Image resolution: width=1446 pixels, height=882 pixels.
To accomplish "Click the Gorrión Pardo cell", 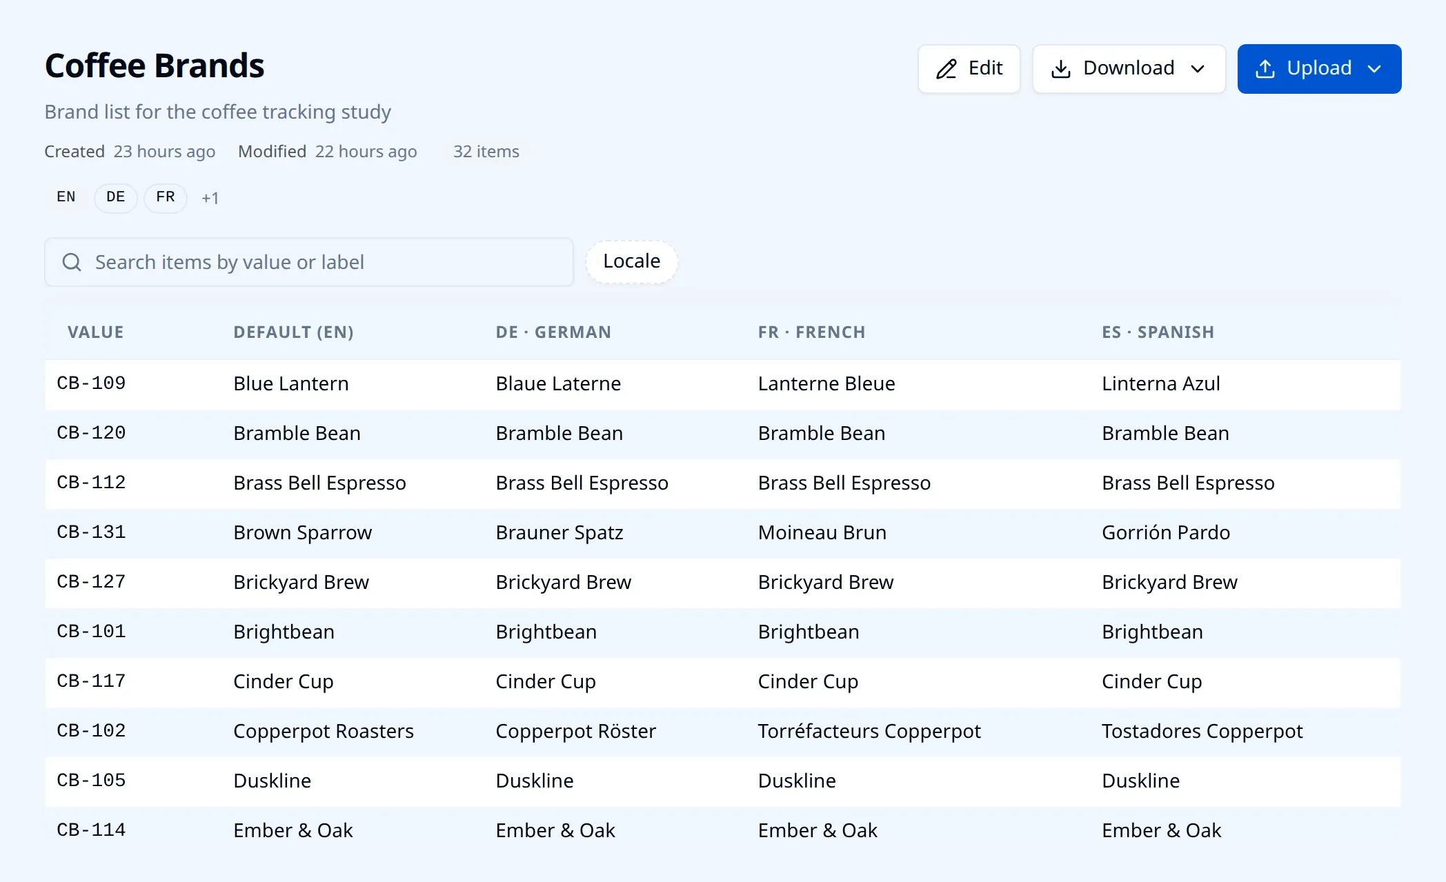I will coord(1166,532).
